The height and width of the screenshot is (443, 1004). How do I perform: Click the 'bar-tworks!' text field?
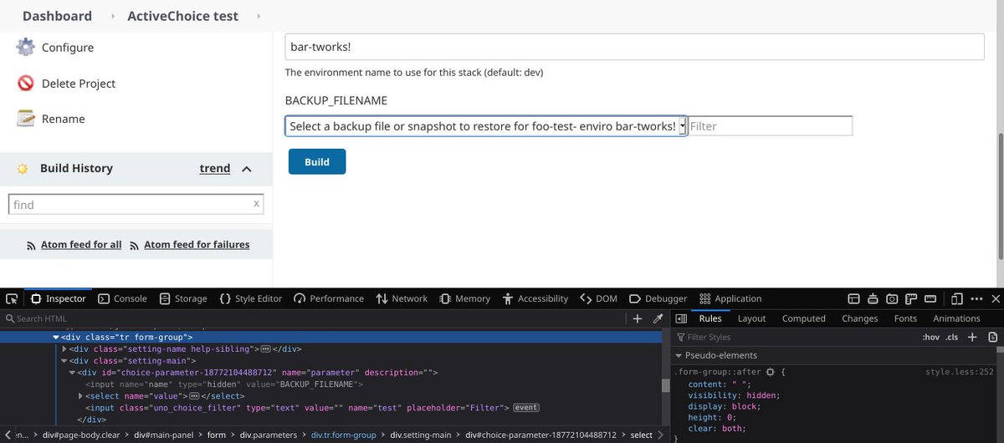(634, 47)
